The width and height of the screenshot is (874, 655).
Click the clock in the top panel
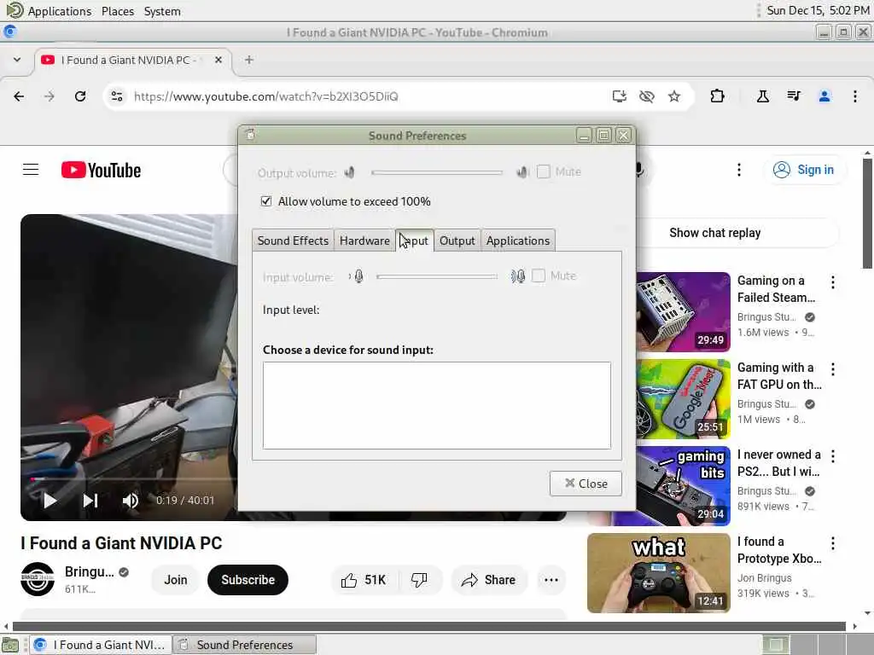point(818,10)
